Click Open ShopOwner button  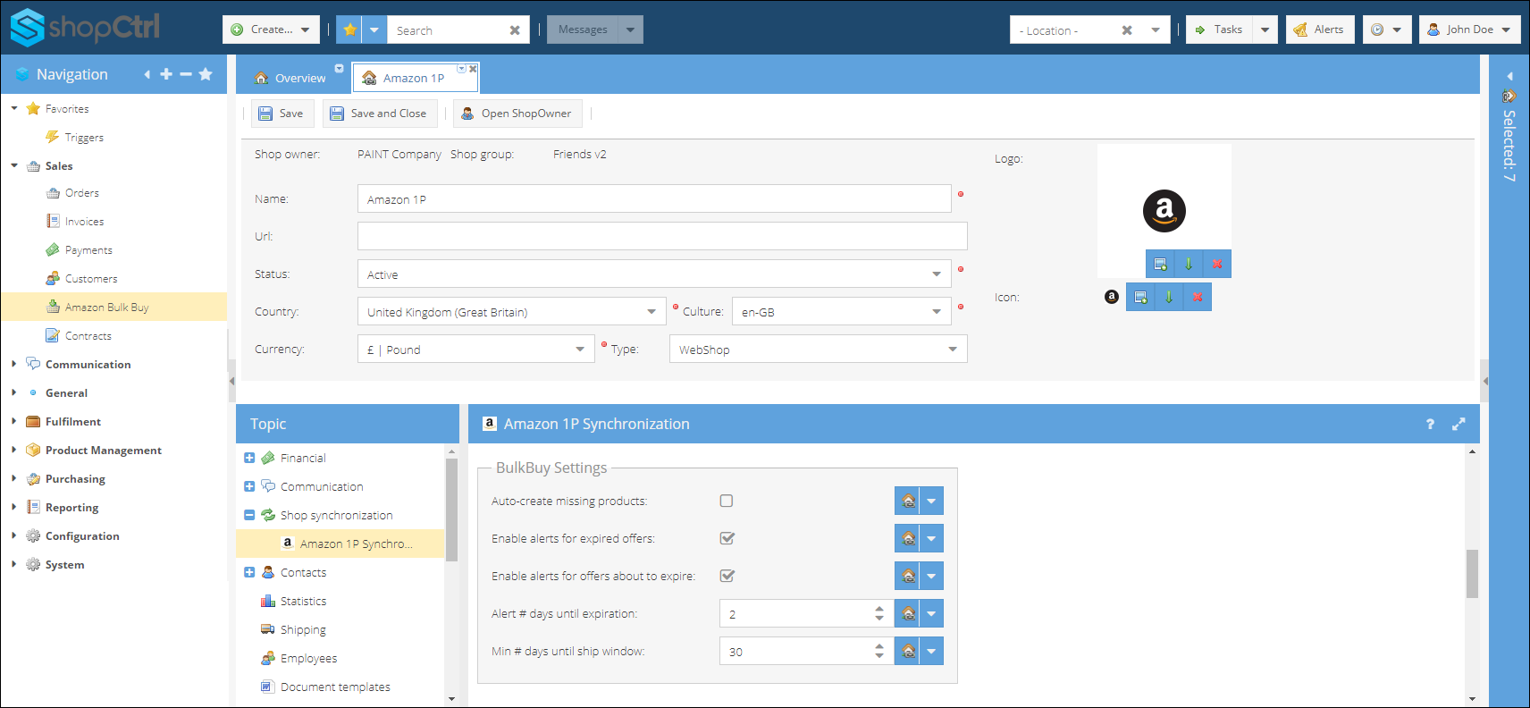517,114
